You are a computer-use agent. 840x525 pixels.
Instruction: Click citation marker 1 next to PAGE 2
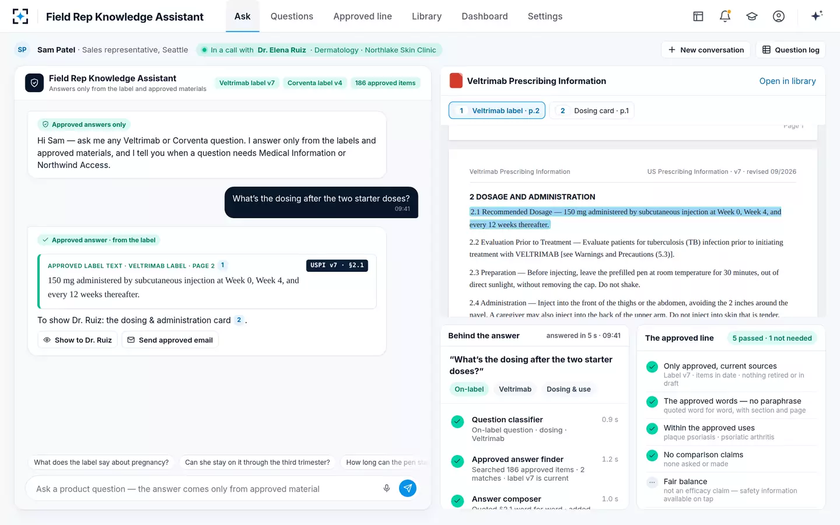(222, 265)
